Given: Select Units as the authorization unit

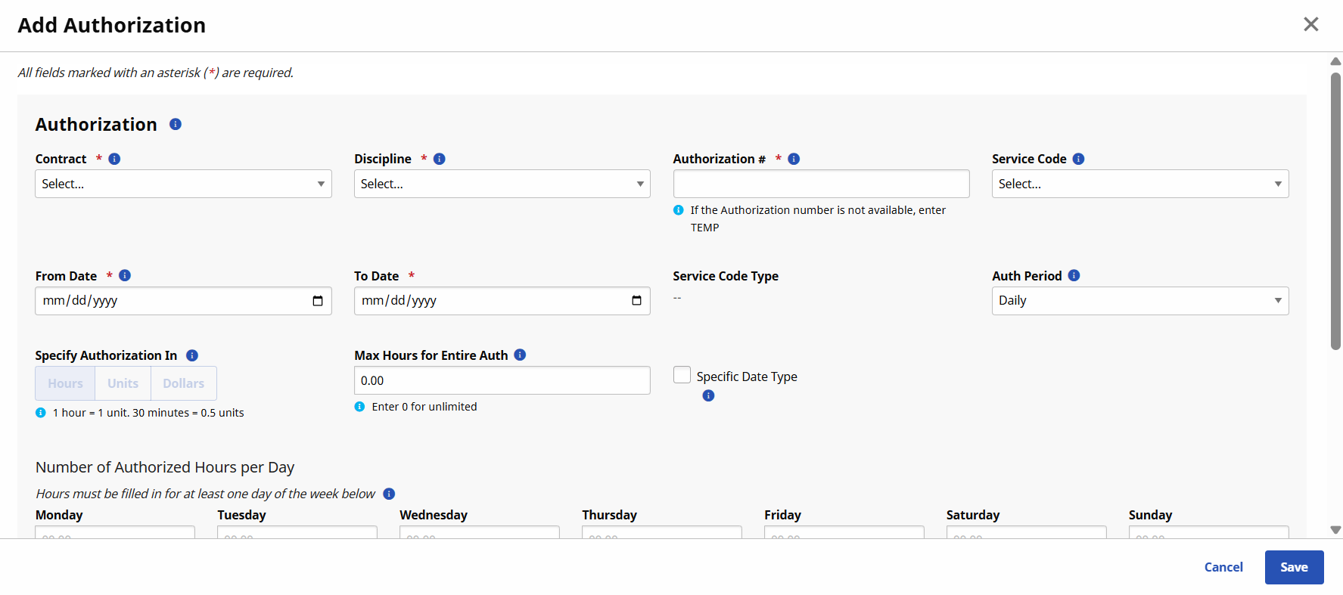Looking at the screenshot, I should [x=123, y=383].
